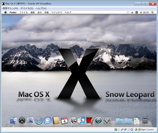The image size is (158, 133).
Task: Click the mouse integration status icon
Action: [136, 130]
